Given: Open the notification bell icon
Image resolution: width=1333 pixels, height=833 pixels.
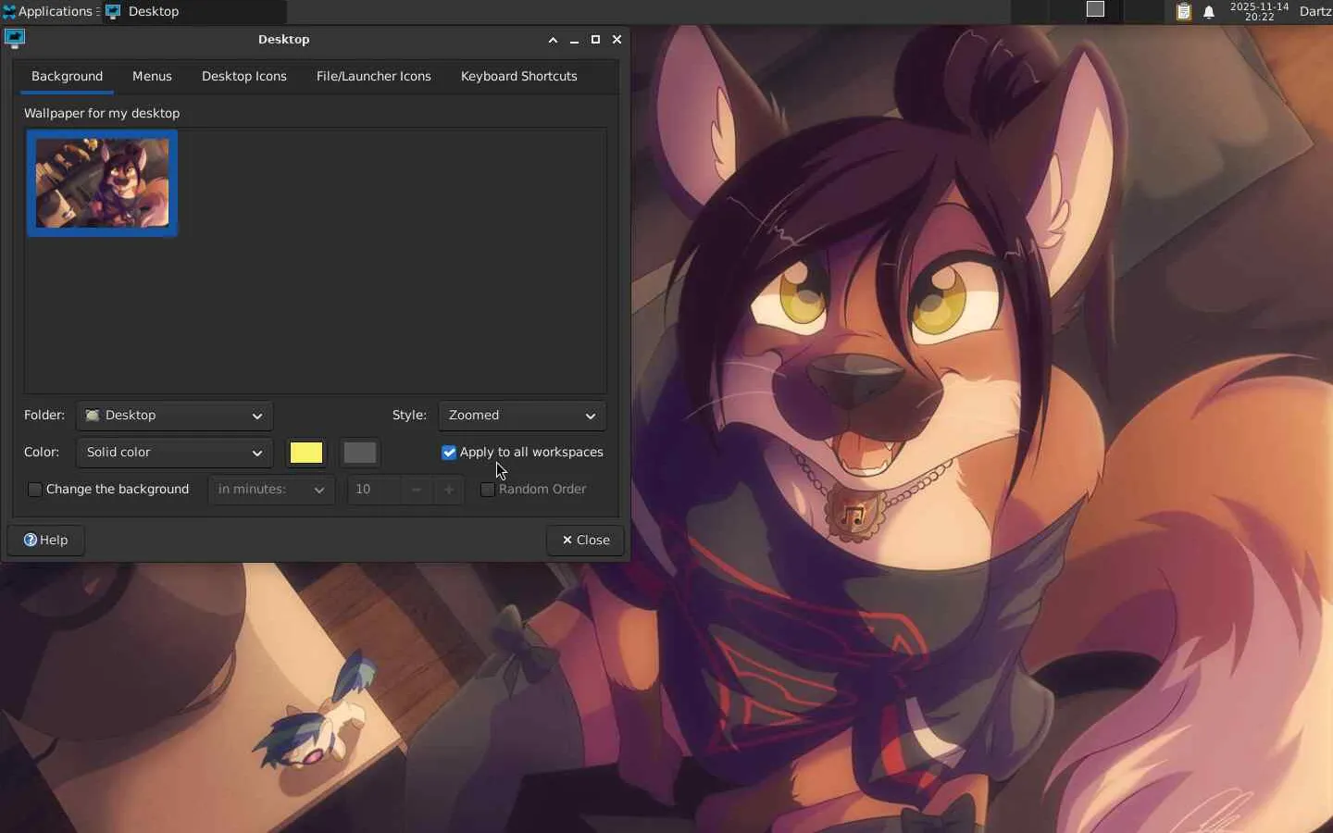Looking at the screenshot, I should 1209,12.
